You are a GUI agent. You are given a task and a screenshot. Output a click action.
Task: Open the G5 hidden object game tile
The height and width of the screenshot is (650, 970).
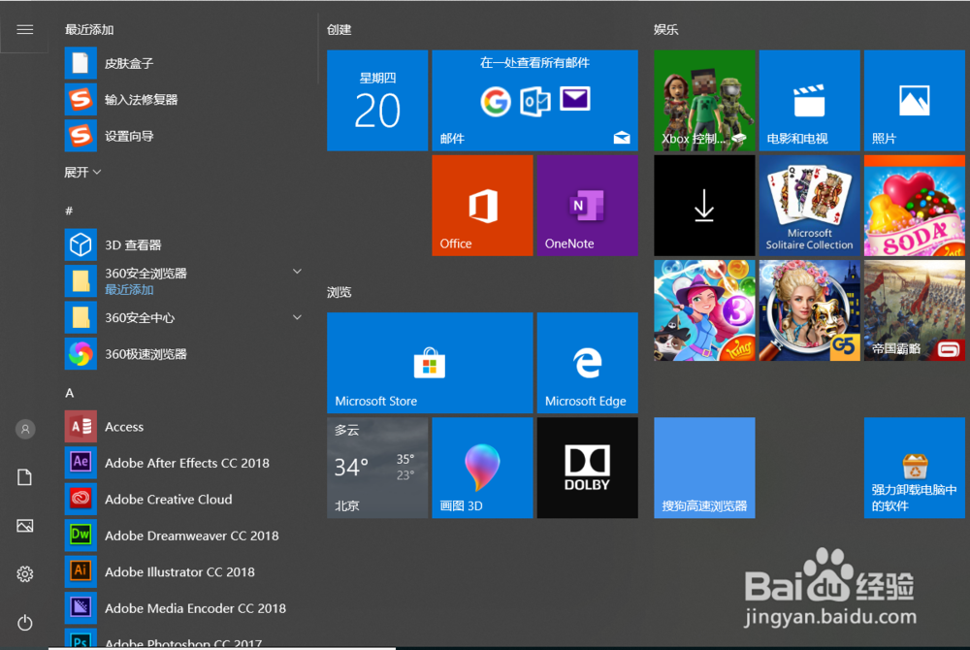coord(810,310)
